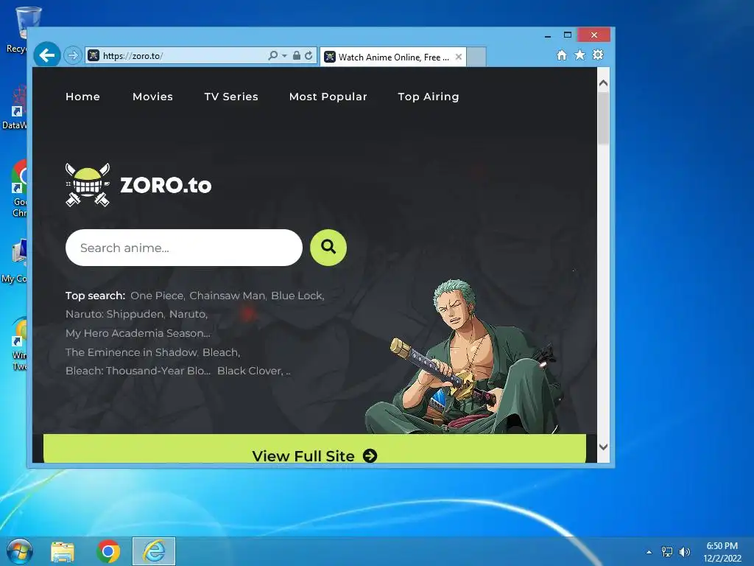Open the Movies menu item
The image size is (754, 566).
152,97
